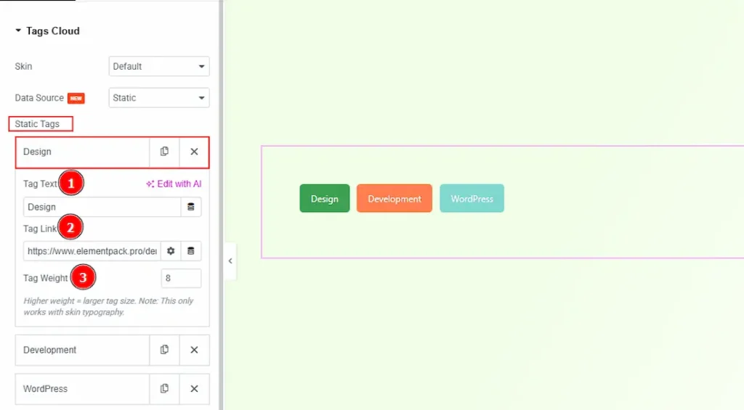This screenshot has width=744, height=410.
Task: Click the Static Tags label
Action: pos(37,124)
